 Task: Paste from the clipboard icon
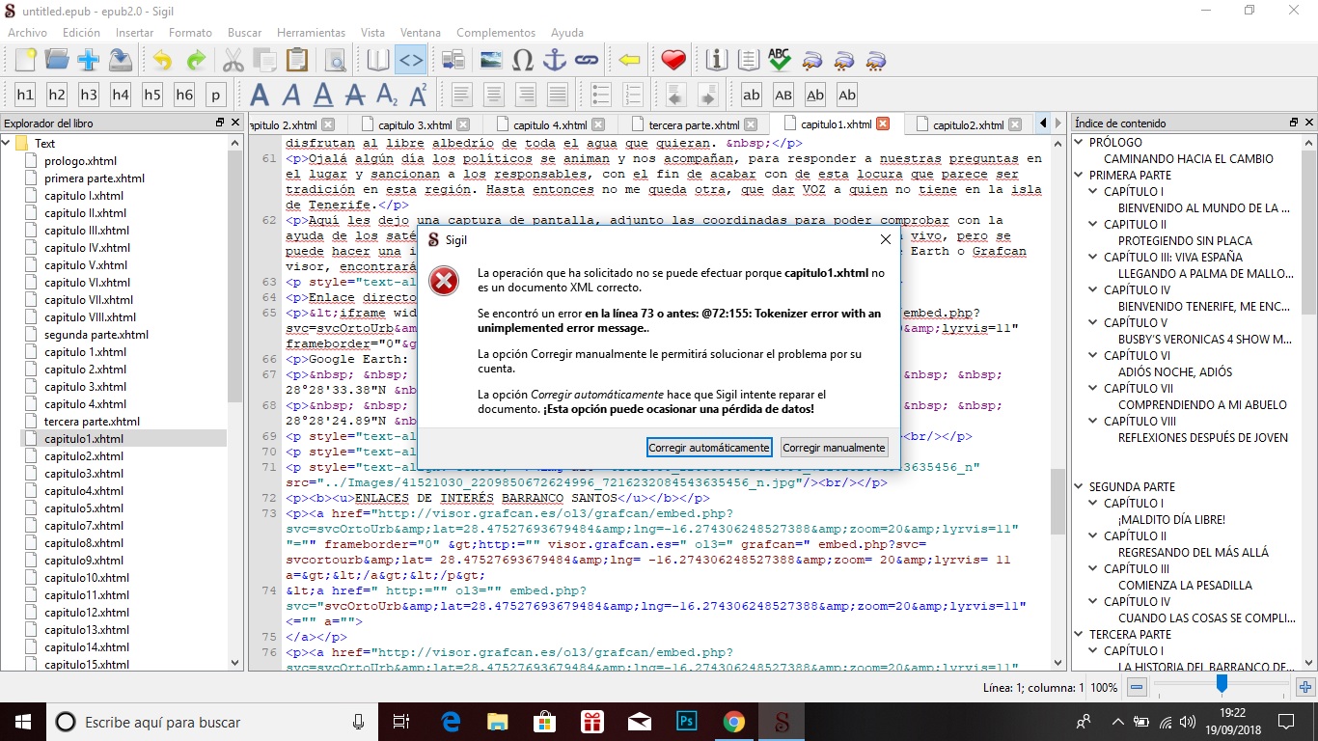(x=297, y=60)
